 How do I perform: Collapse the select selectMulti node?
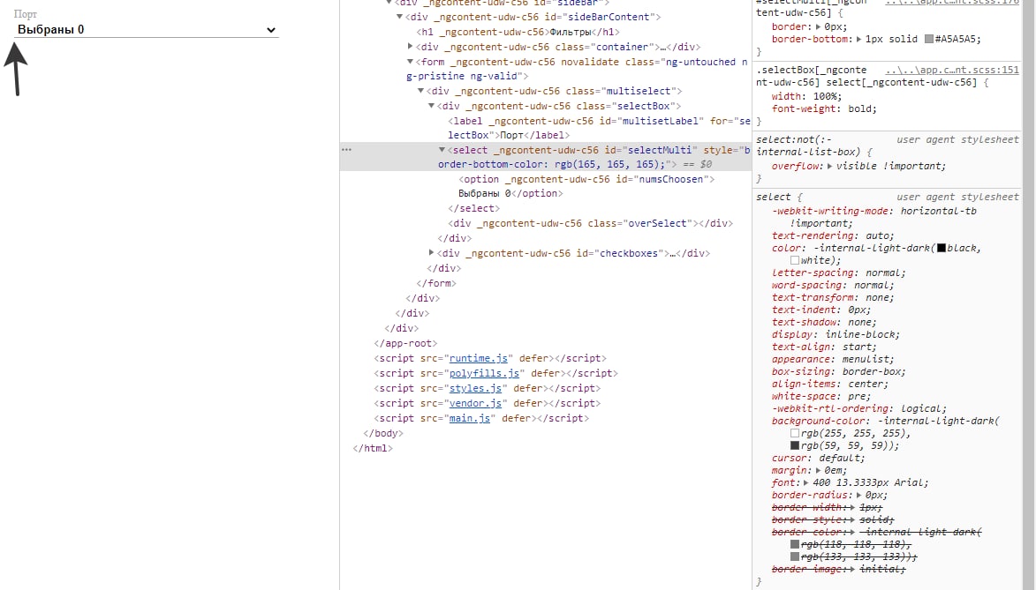[x=442, y=151]
